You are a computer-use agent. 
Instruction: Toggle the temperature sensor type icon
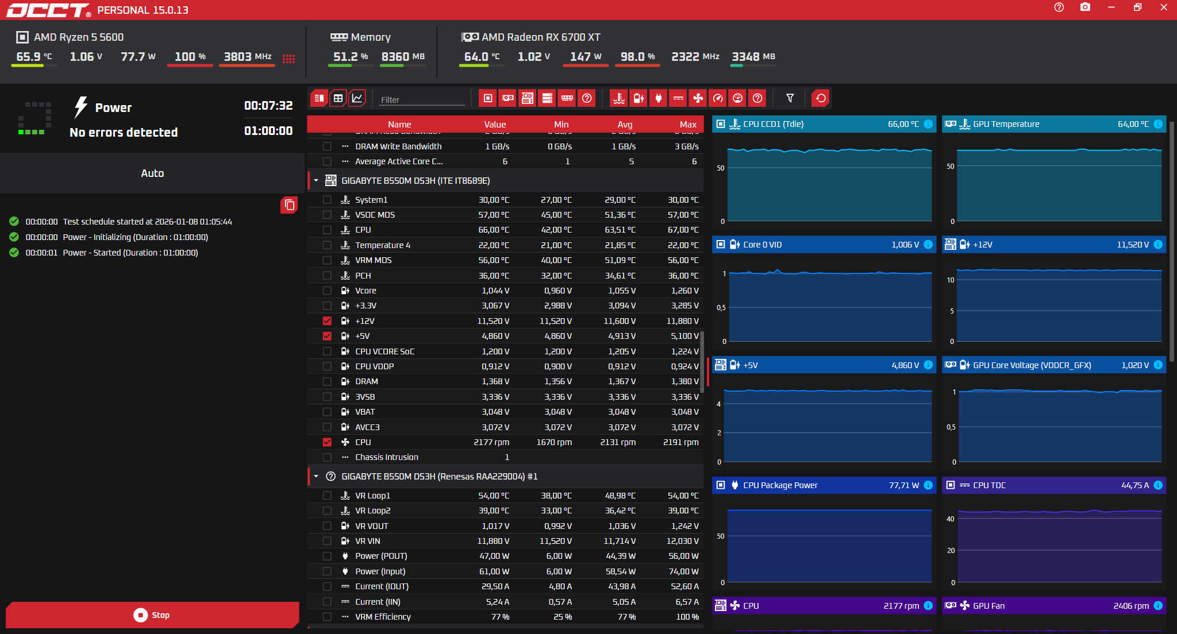pyautogui.click(x=619, y=98)
